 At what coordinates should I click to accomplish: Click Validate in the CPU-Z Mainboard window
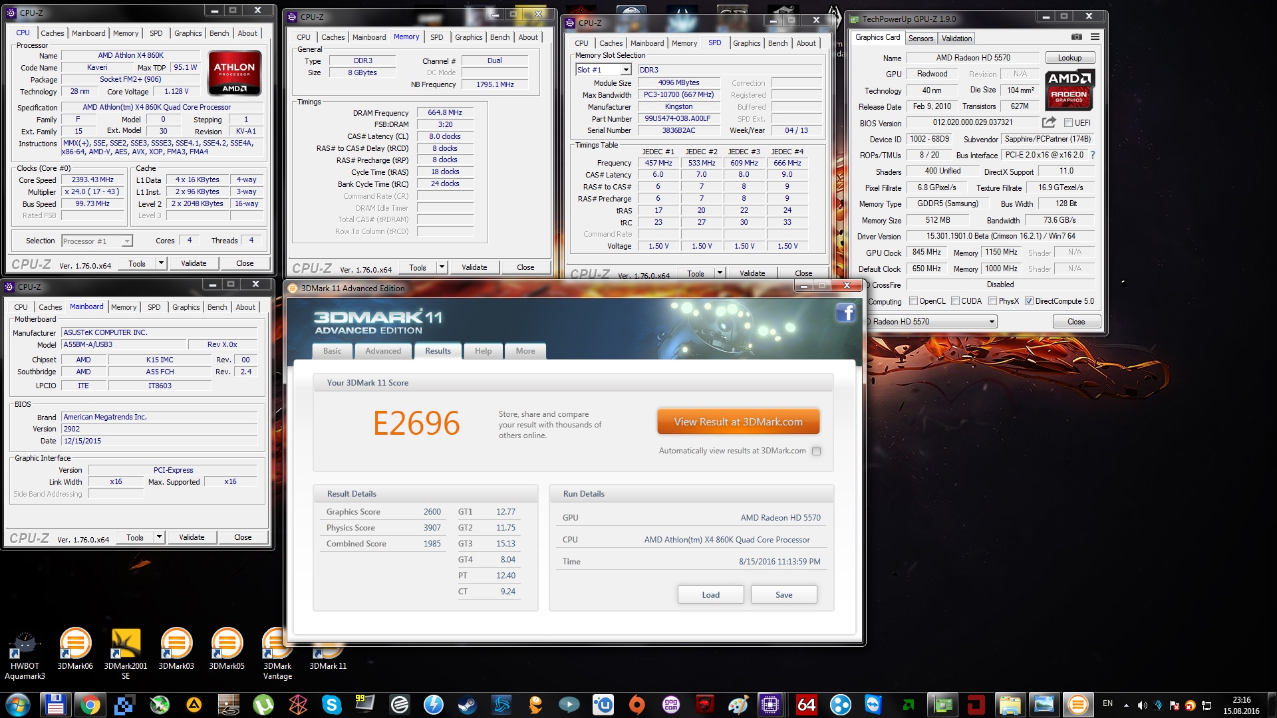click(x=192, y=537)
